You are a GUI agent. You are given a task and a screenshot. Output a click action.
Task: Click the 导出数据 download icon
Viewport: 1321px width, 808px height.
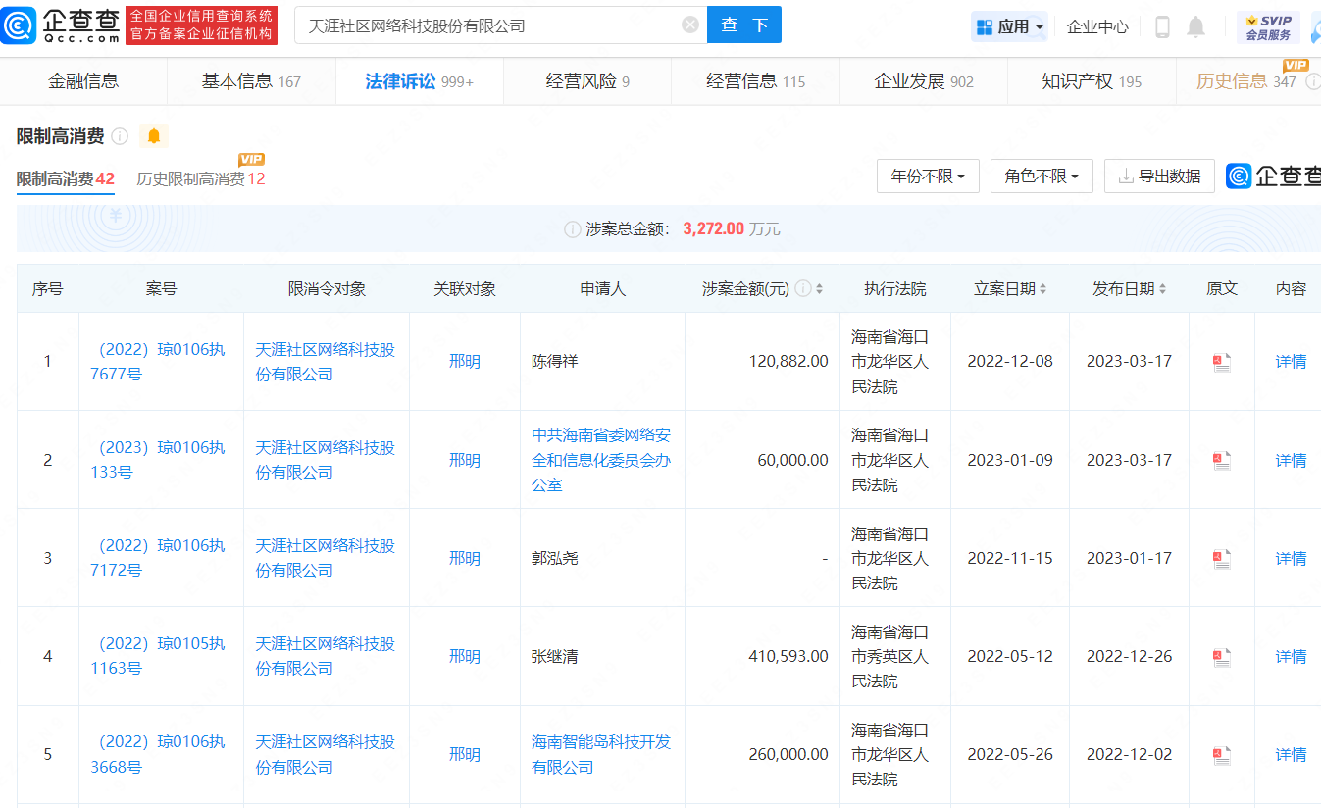(x=1128, y=176)
